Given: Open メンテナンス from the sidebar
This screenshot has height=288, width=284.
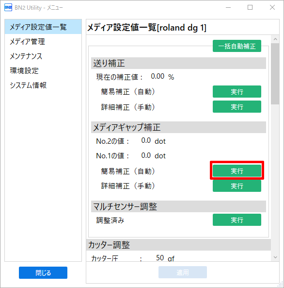Looking at the screenshot, I should pos(43,56).
